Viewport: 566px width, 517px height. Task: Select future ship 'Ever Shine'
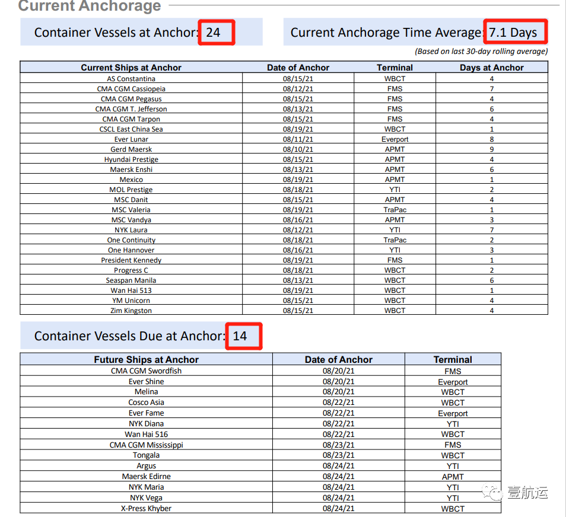coord(146,381)
